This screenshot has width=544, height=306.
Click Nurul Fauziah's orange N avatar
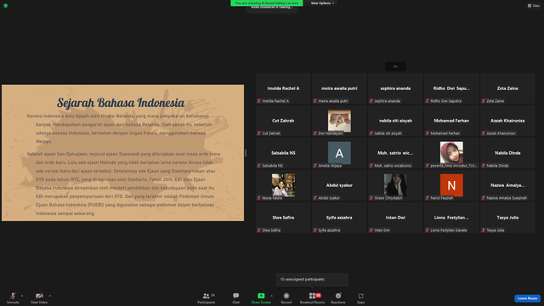451,185
